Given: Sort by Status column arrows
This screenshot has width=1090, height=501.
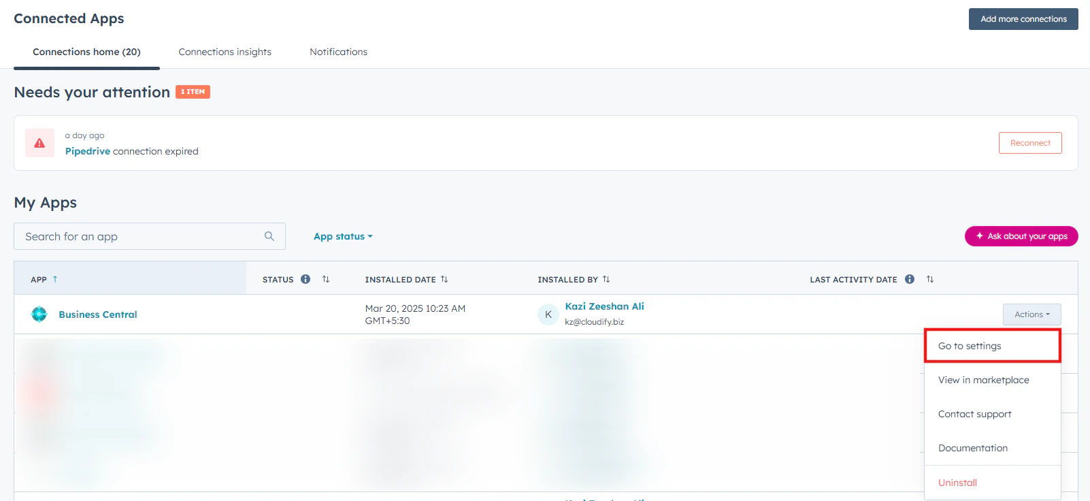Looking at the screenshot, I should click(326, 279).
